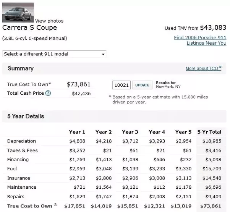This screenshot has height=212, width=230.
Task: Select Financing Year 5 value $232
Action: pos(186,160)
